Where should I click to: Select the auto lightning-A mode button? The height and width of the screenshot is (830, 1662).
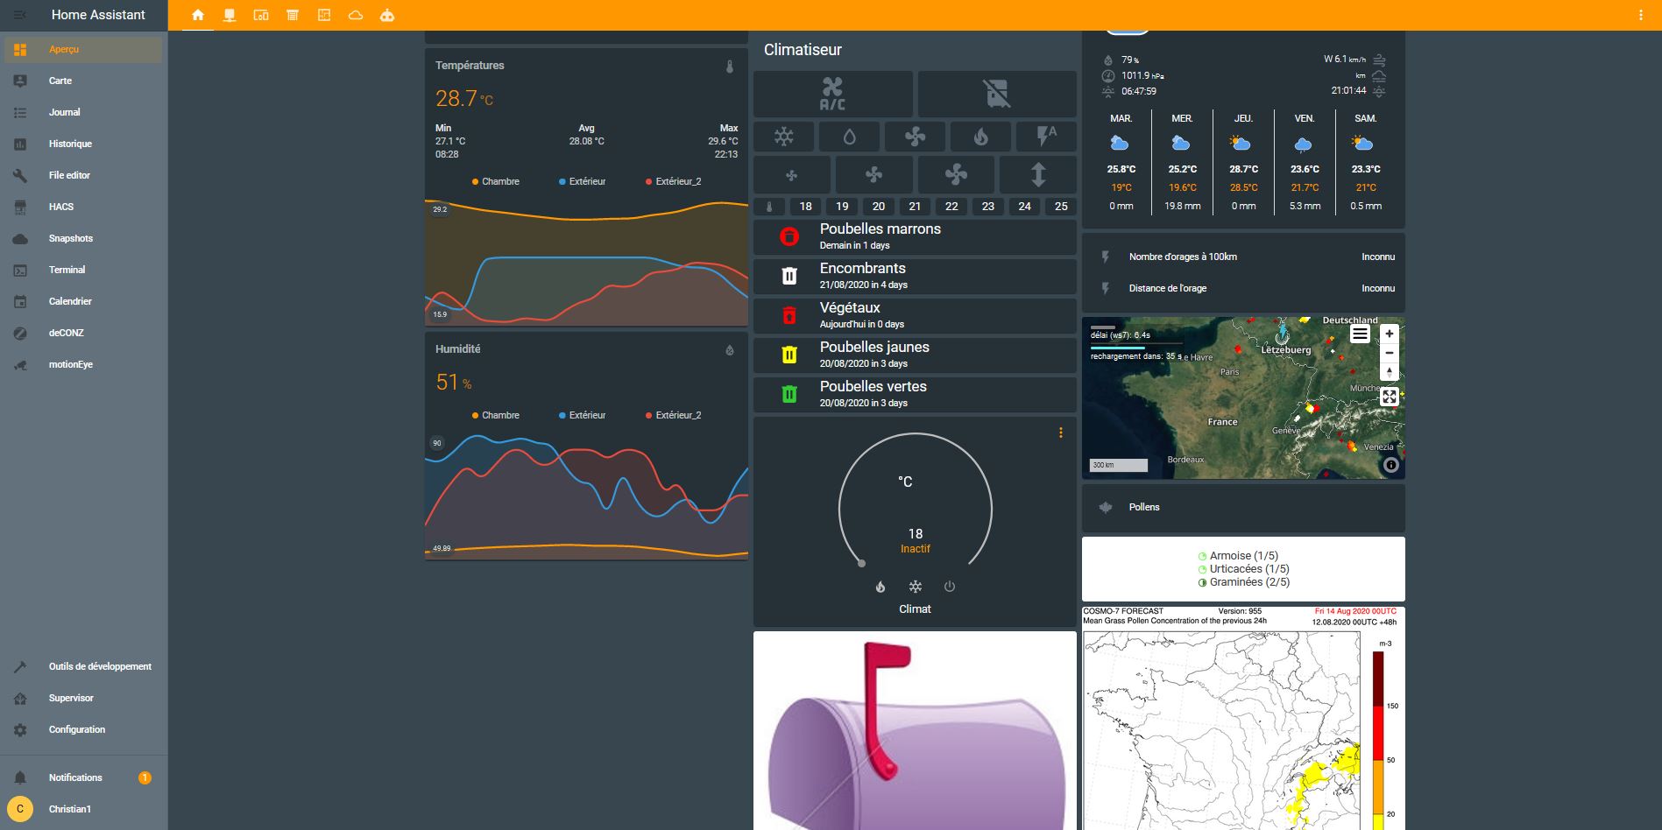(1046, 137)
